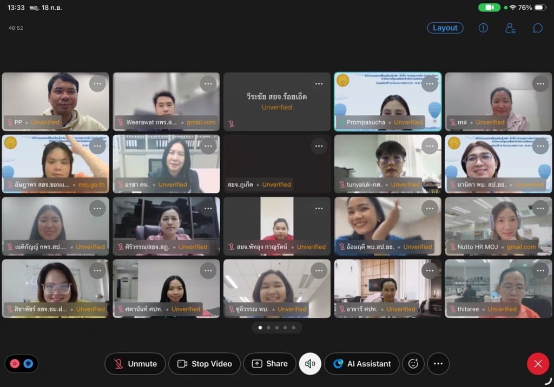
Task: Select Prompasucha's highlighted video tile
Action: click(387, 102)
